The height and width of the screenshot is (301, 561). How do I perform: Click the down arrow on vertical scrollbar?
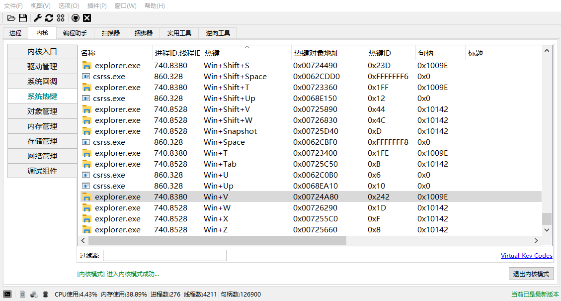point(547,230)
